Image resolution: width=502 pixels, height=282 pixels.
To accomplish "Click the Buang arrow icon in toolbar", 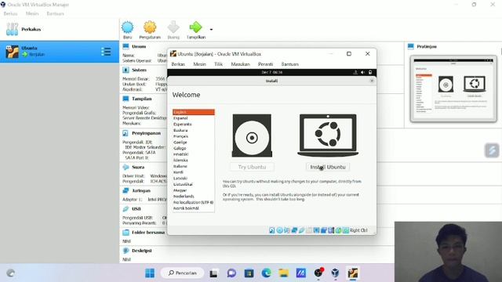I will pyautogui.click(x=173, y=27).
